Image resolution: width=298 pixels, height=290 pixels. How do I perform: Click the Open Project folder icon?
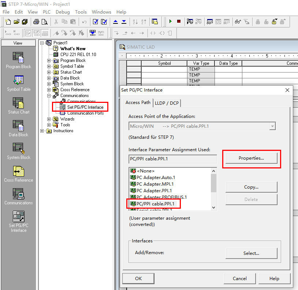coord(16,22)
